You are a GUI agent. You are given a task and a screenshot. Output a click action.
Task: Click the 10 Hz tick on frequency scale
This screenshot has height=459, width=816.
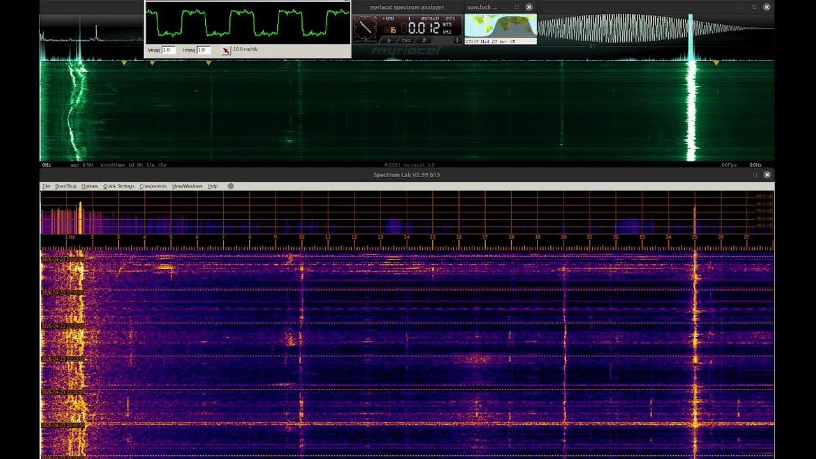tap(302, 237)
